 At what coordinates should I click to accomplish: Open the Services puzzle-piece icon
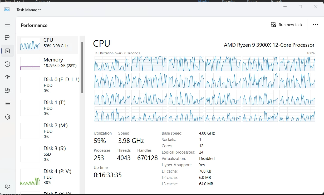coord(7,117)
